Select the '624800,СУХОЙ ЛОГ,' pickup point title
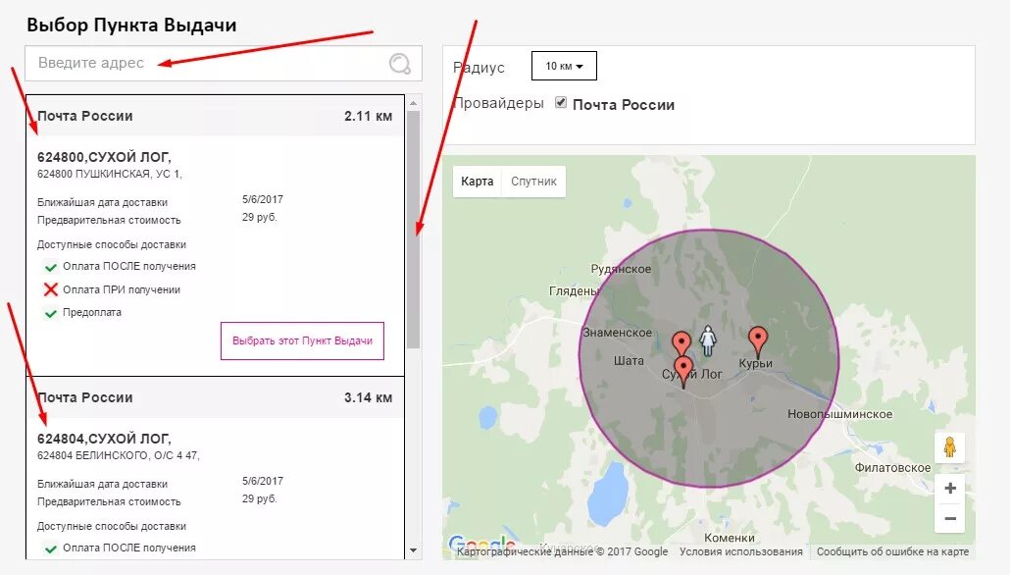The width and height of the screenshot is (1010, 575). click(x=104, y=157)
